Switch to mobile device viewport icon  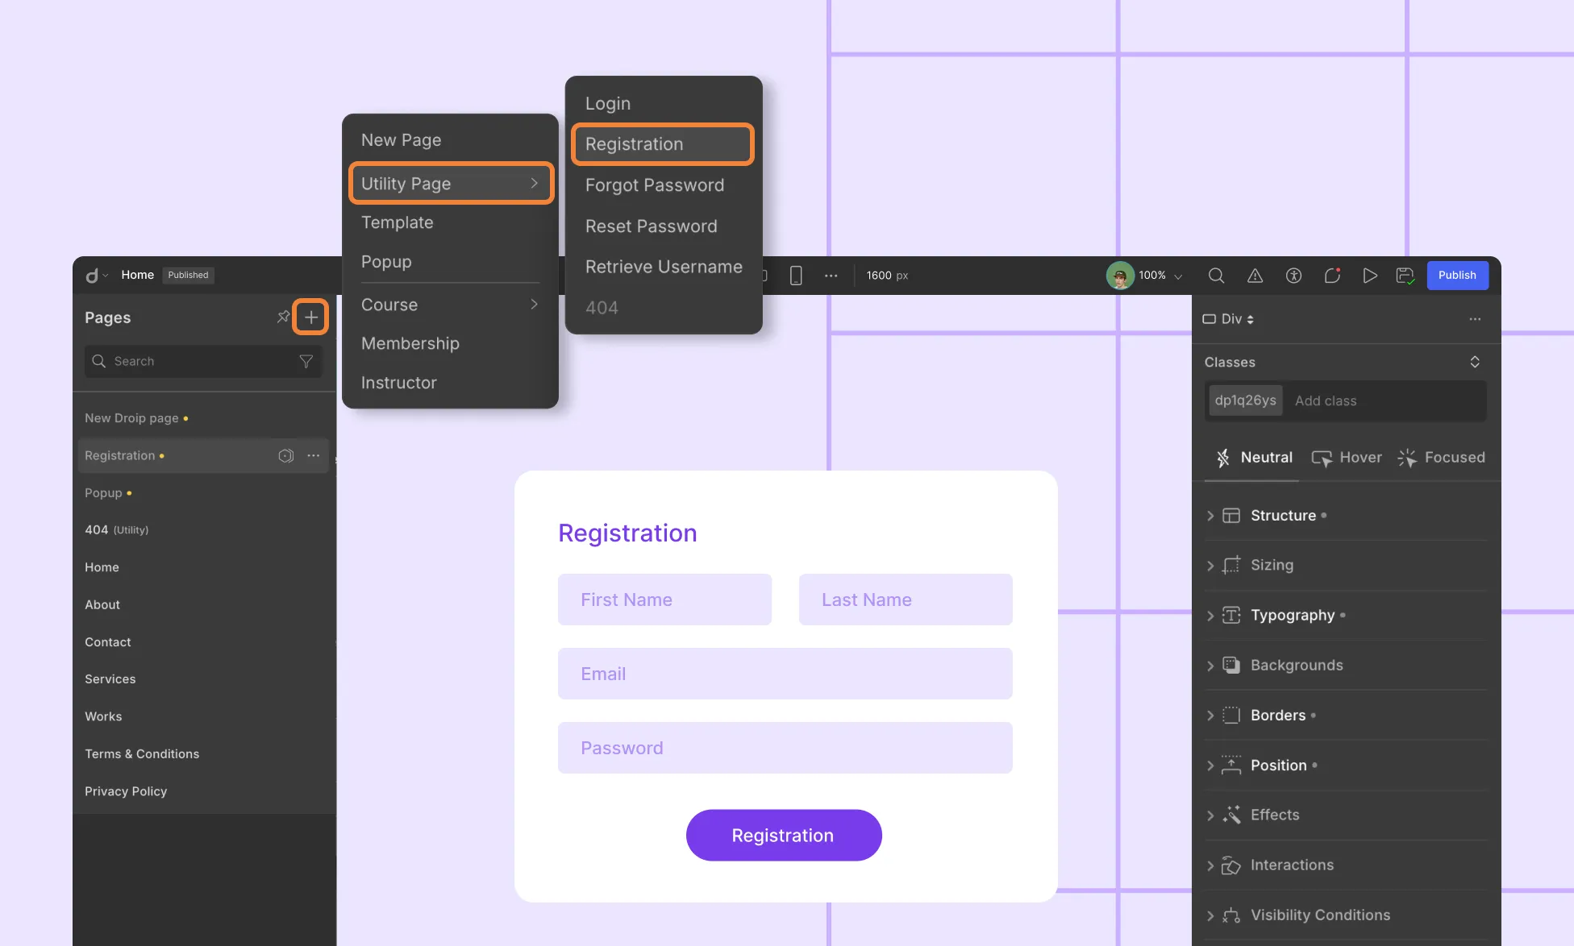pyautogui.click(x=796, y=276)
